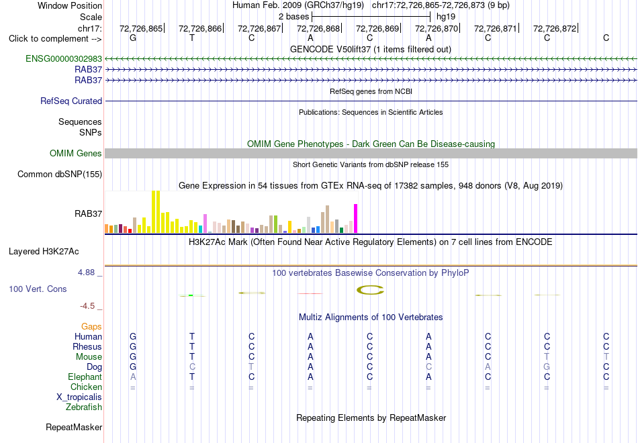
Task: Click the red bar in RAB37 expression chart
Action: (x=130, y=231)
